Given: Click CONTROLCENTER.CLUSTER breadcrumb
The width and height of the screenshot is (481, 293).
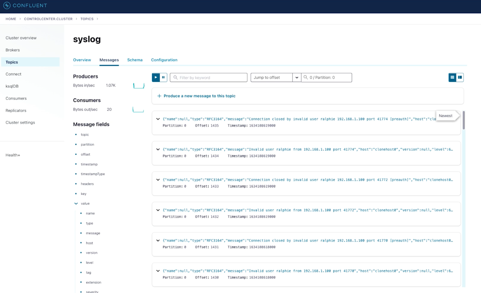Looking at the screenshot, I should [x=48, y=19].
